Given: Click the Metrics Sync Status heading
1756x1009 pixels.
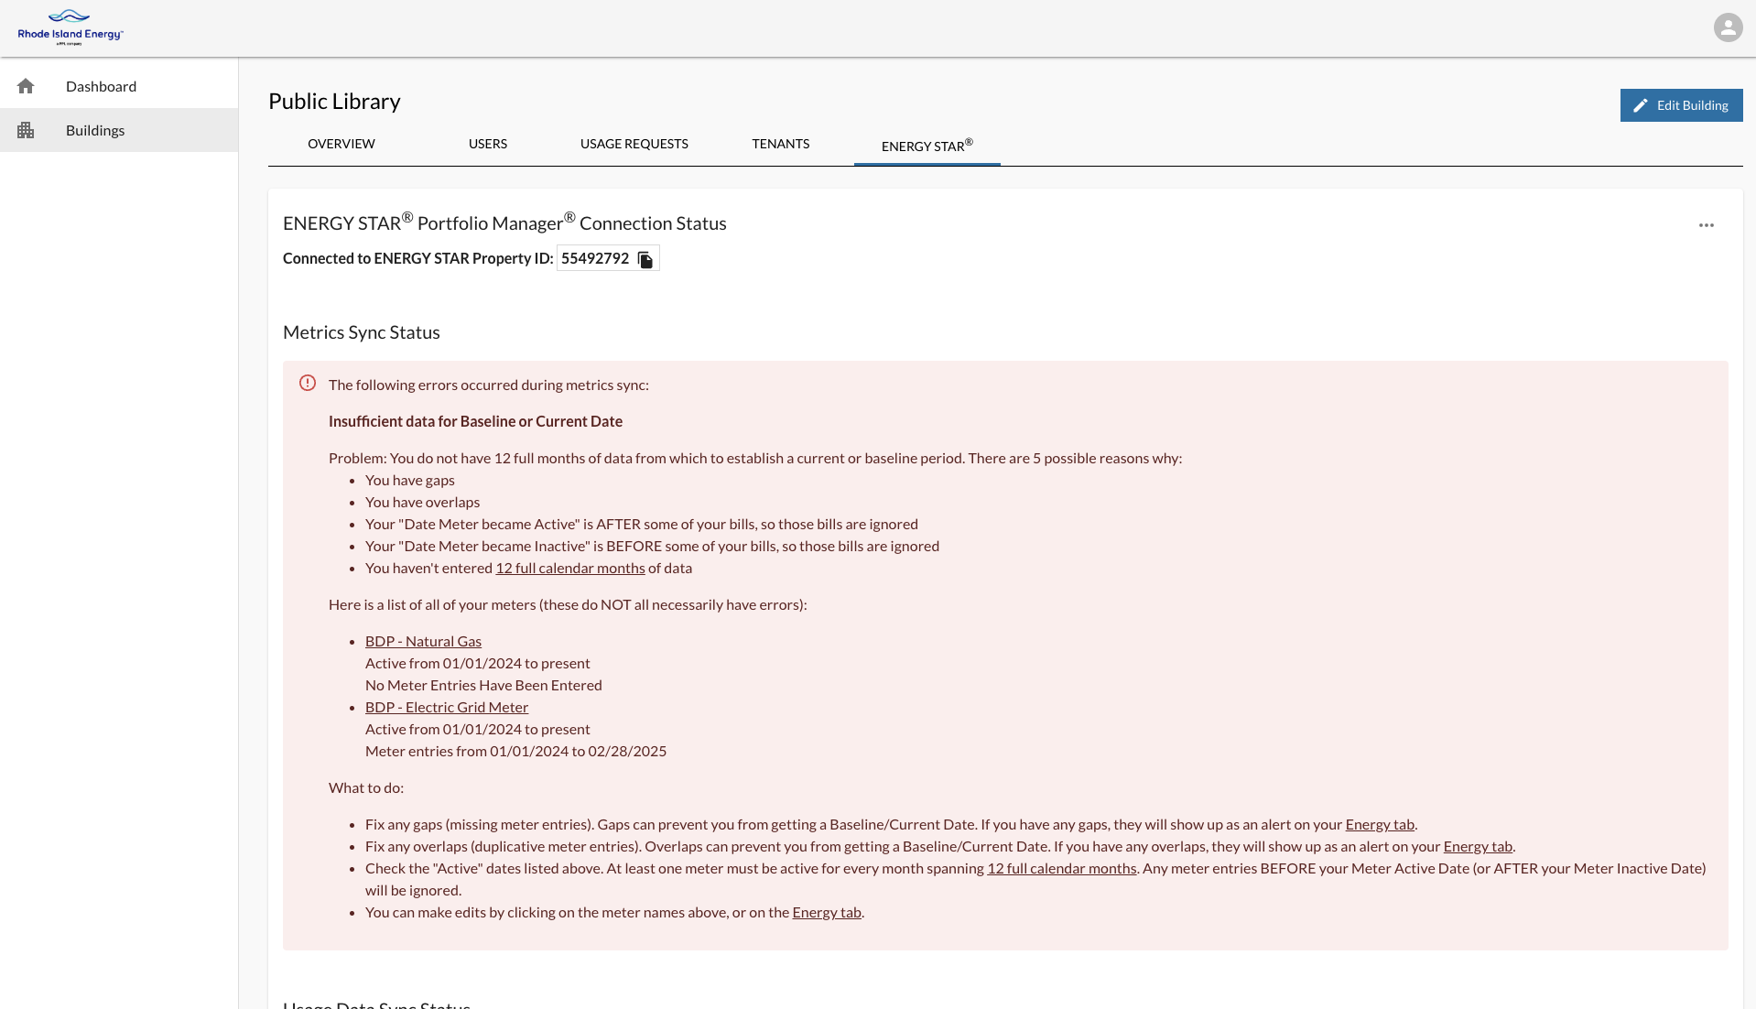Looking at the screenshot, I should 362,332.
